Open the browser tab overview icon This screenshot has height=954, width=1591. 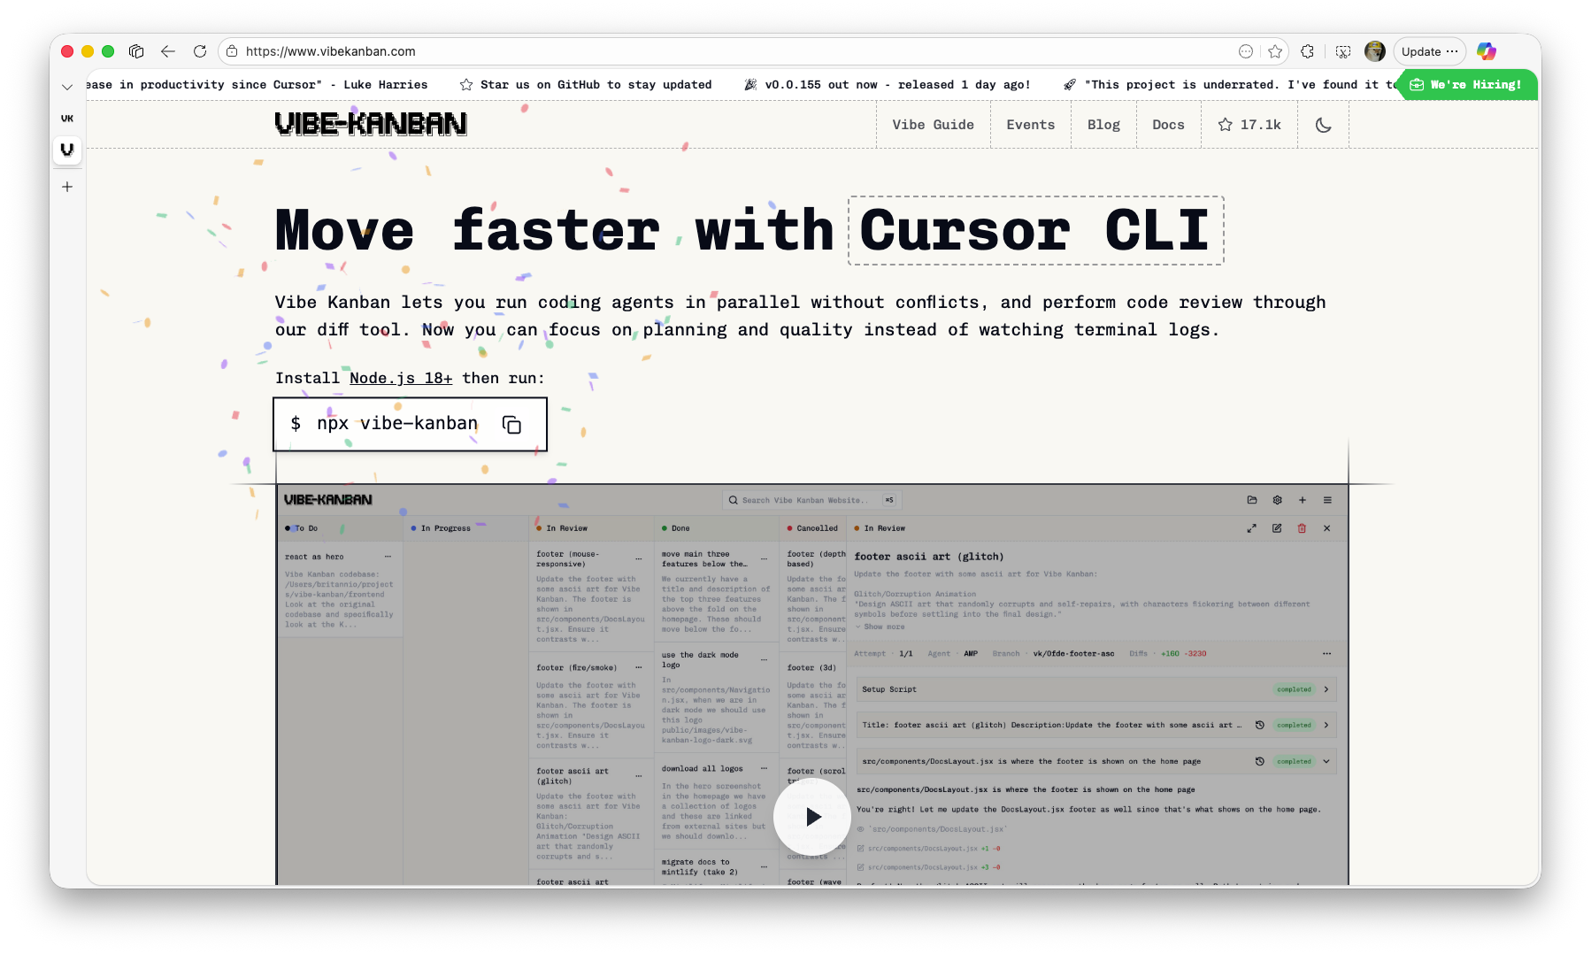coord(136,51)
